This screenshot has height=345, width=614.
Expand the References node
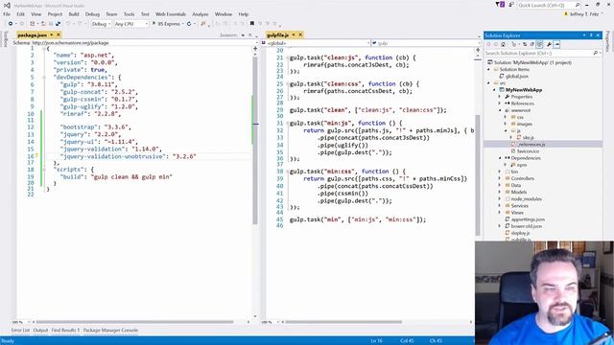pyautogui.click(x=499, y=103)
